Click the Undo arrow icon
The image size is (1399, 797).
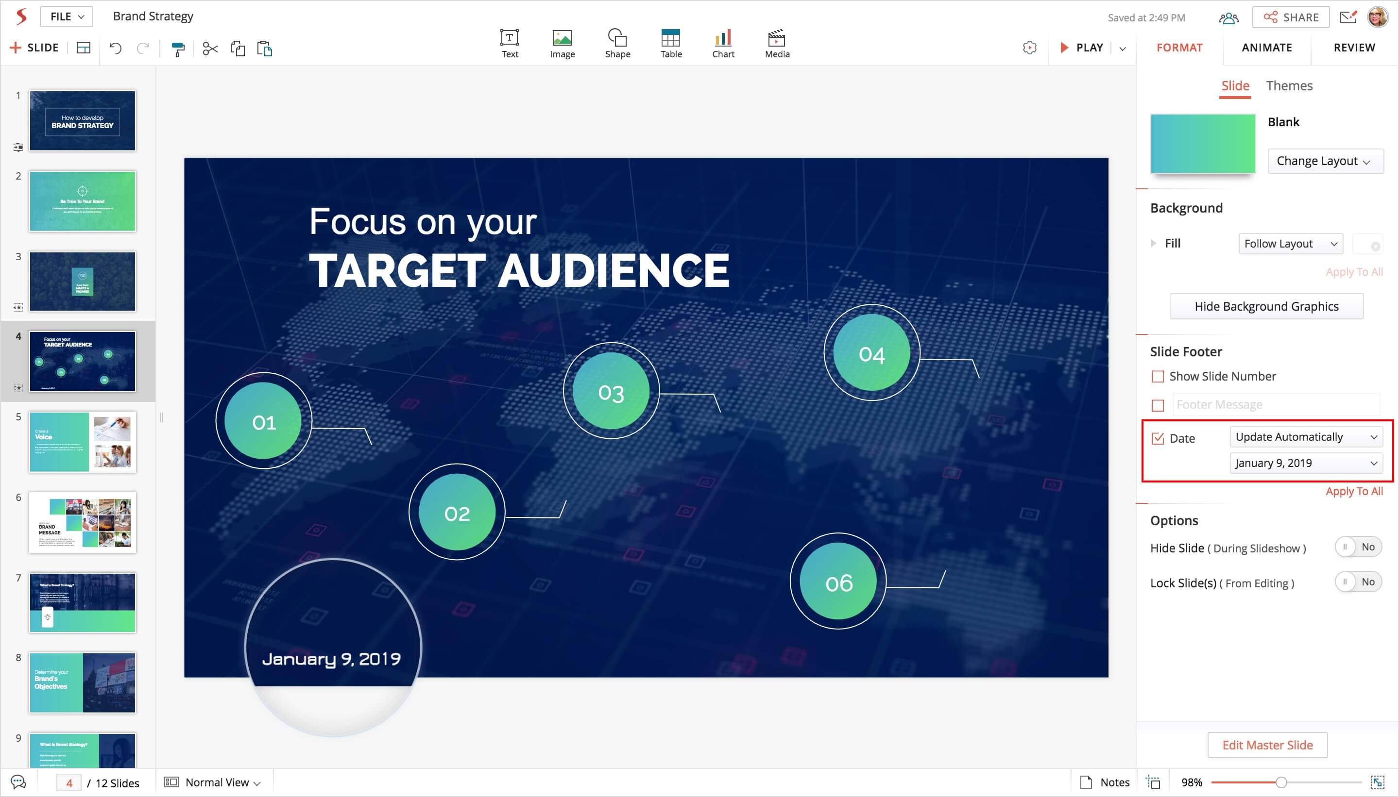click(x=115, y=48)
